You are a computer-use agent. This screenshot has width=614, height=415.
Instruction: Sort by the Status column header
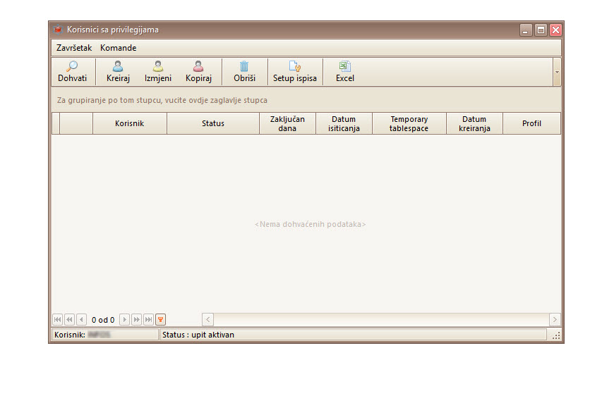pyautogui.click(x=213, y=123)
